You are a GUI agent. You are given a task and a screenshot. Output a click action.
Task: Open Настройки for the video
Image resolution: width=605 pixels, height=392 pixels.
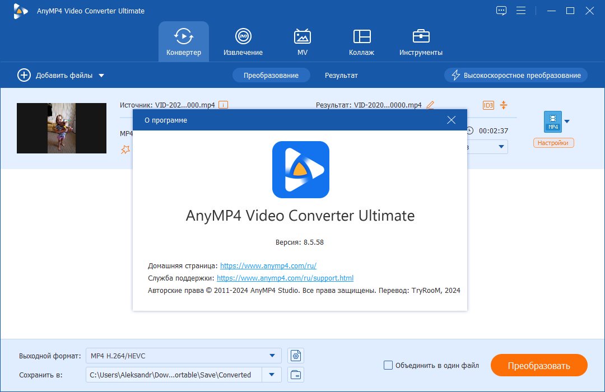[553, 143]
